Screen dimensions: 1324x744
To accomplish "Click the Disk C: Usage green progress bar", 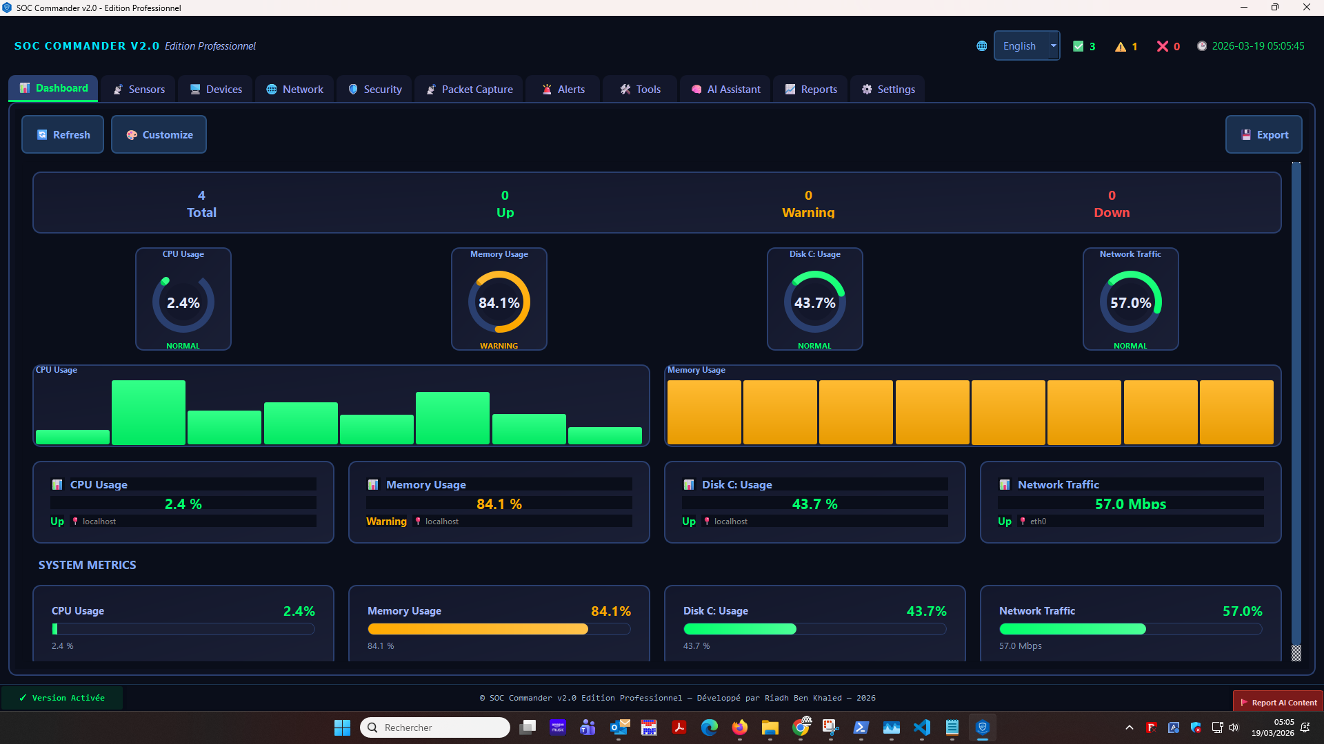I will [x=815, y=629].
